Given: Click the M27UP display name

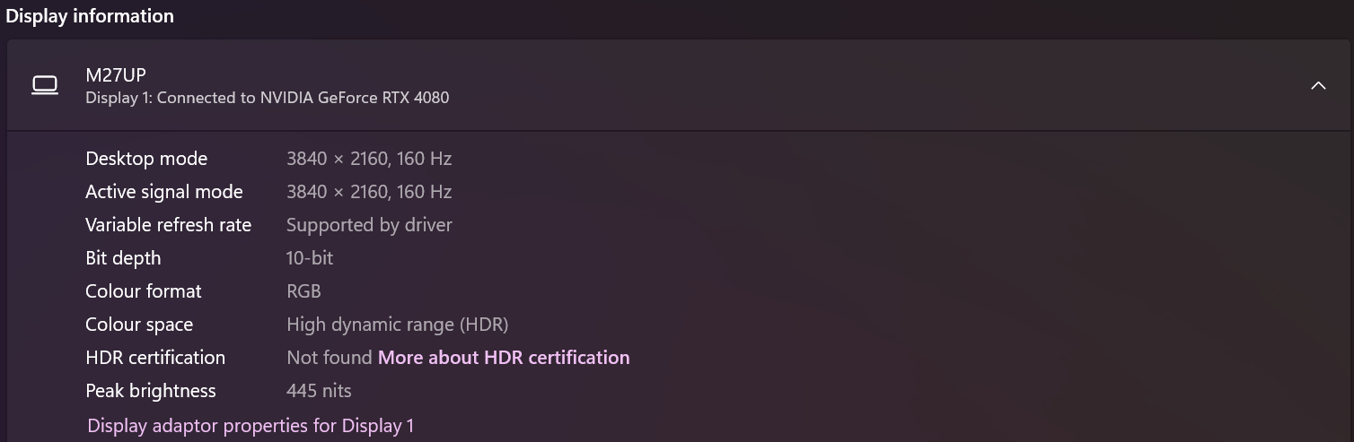Looking at the screenshot, I should (x=115, y=75).
